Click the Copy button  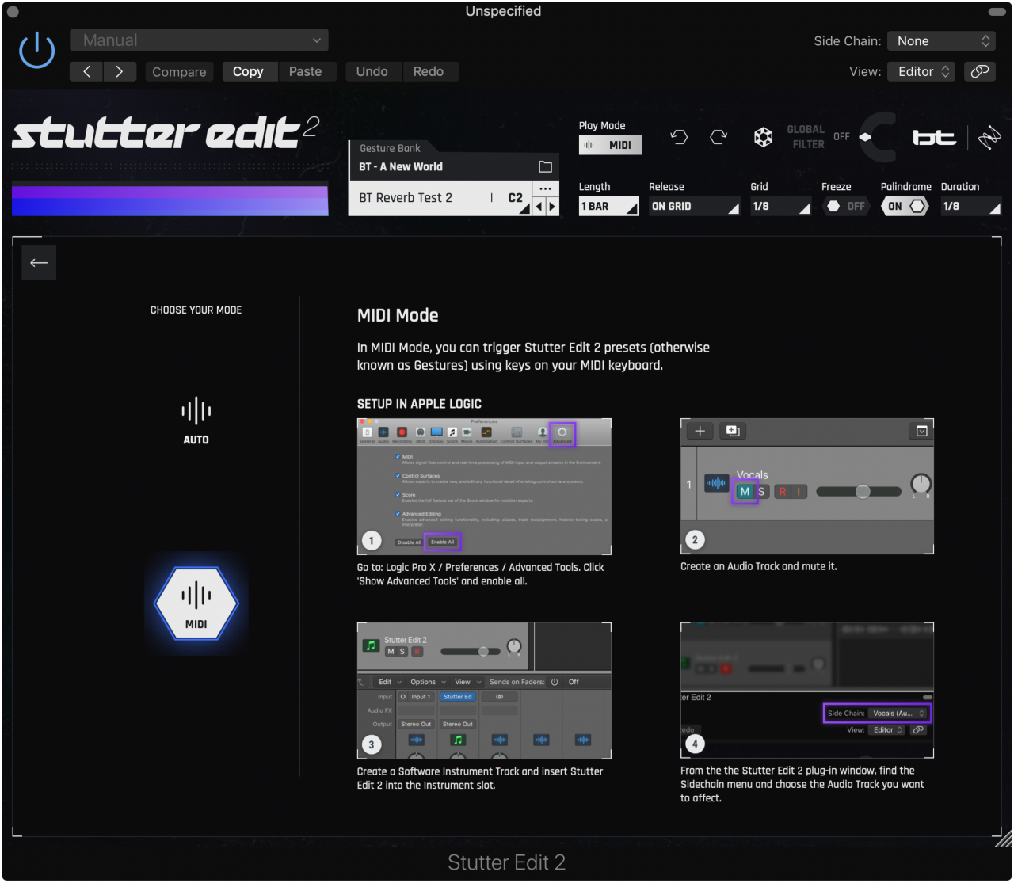tap(249, 71)
